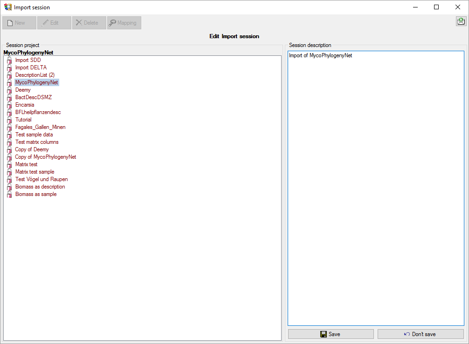Minimize the Import session window

pos(415,7)
